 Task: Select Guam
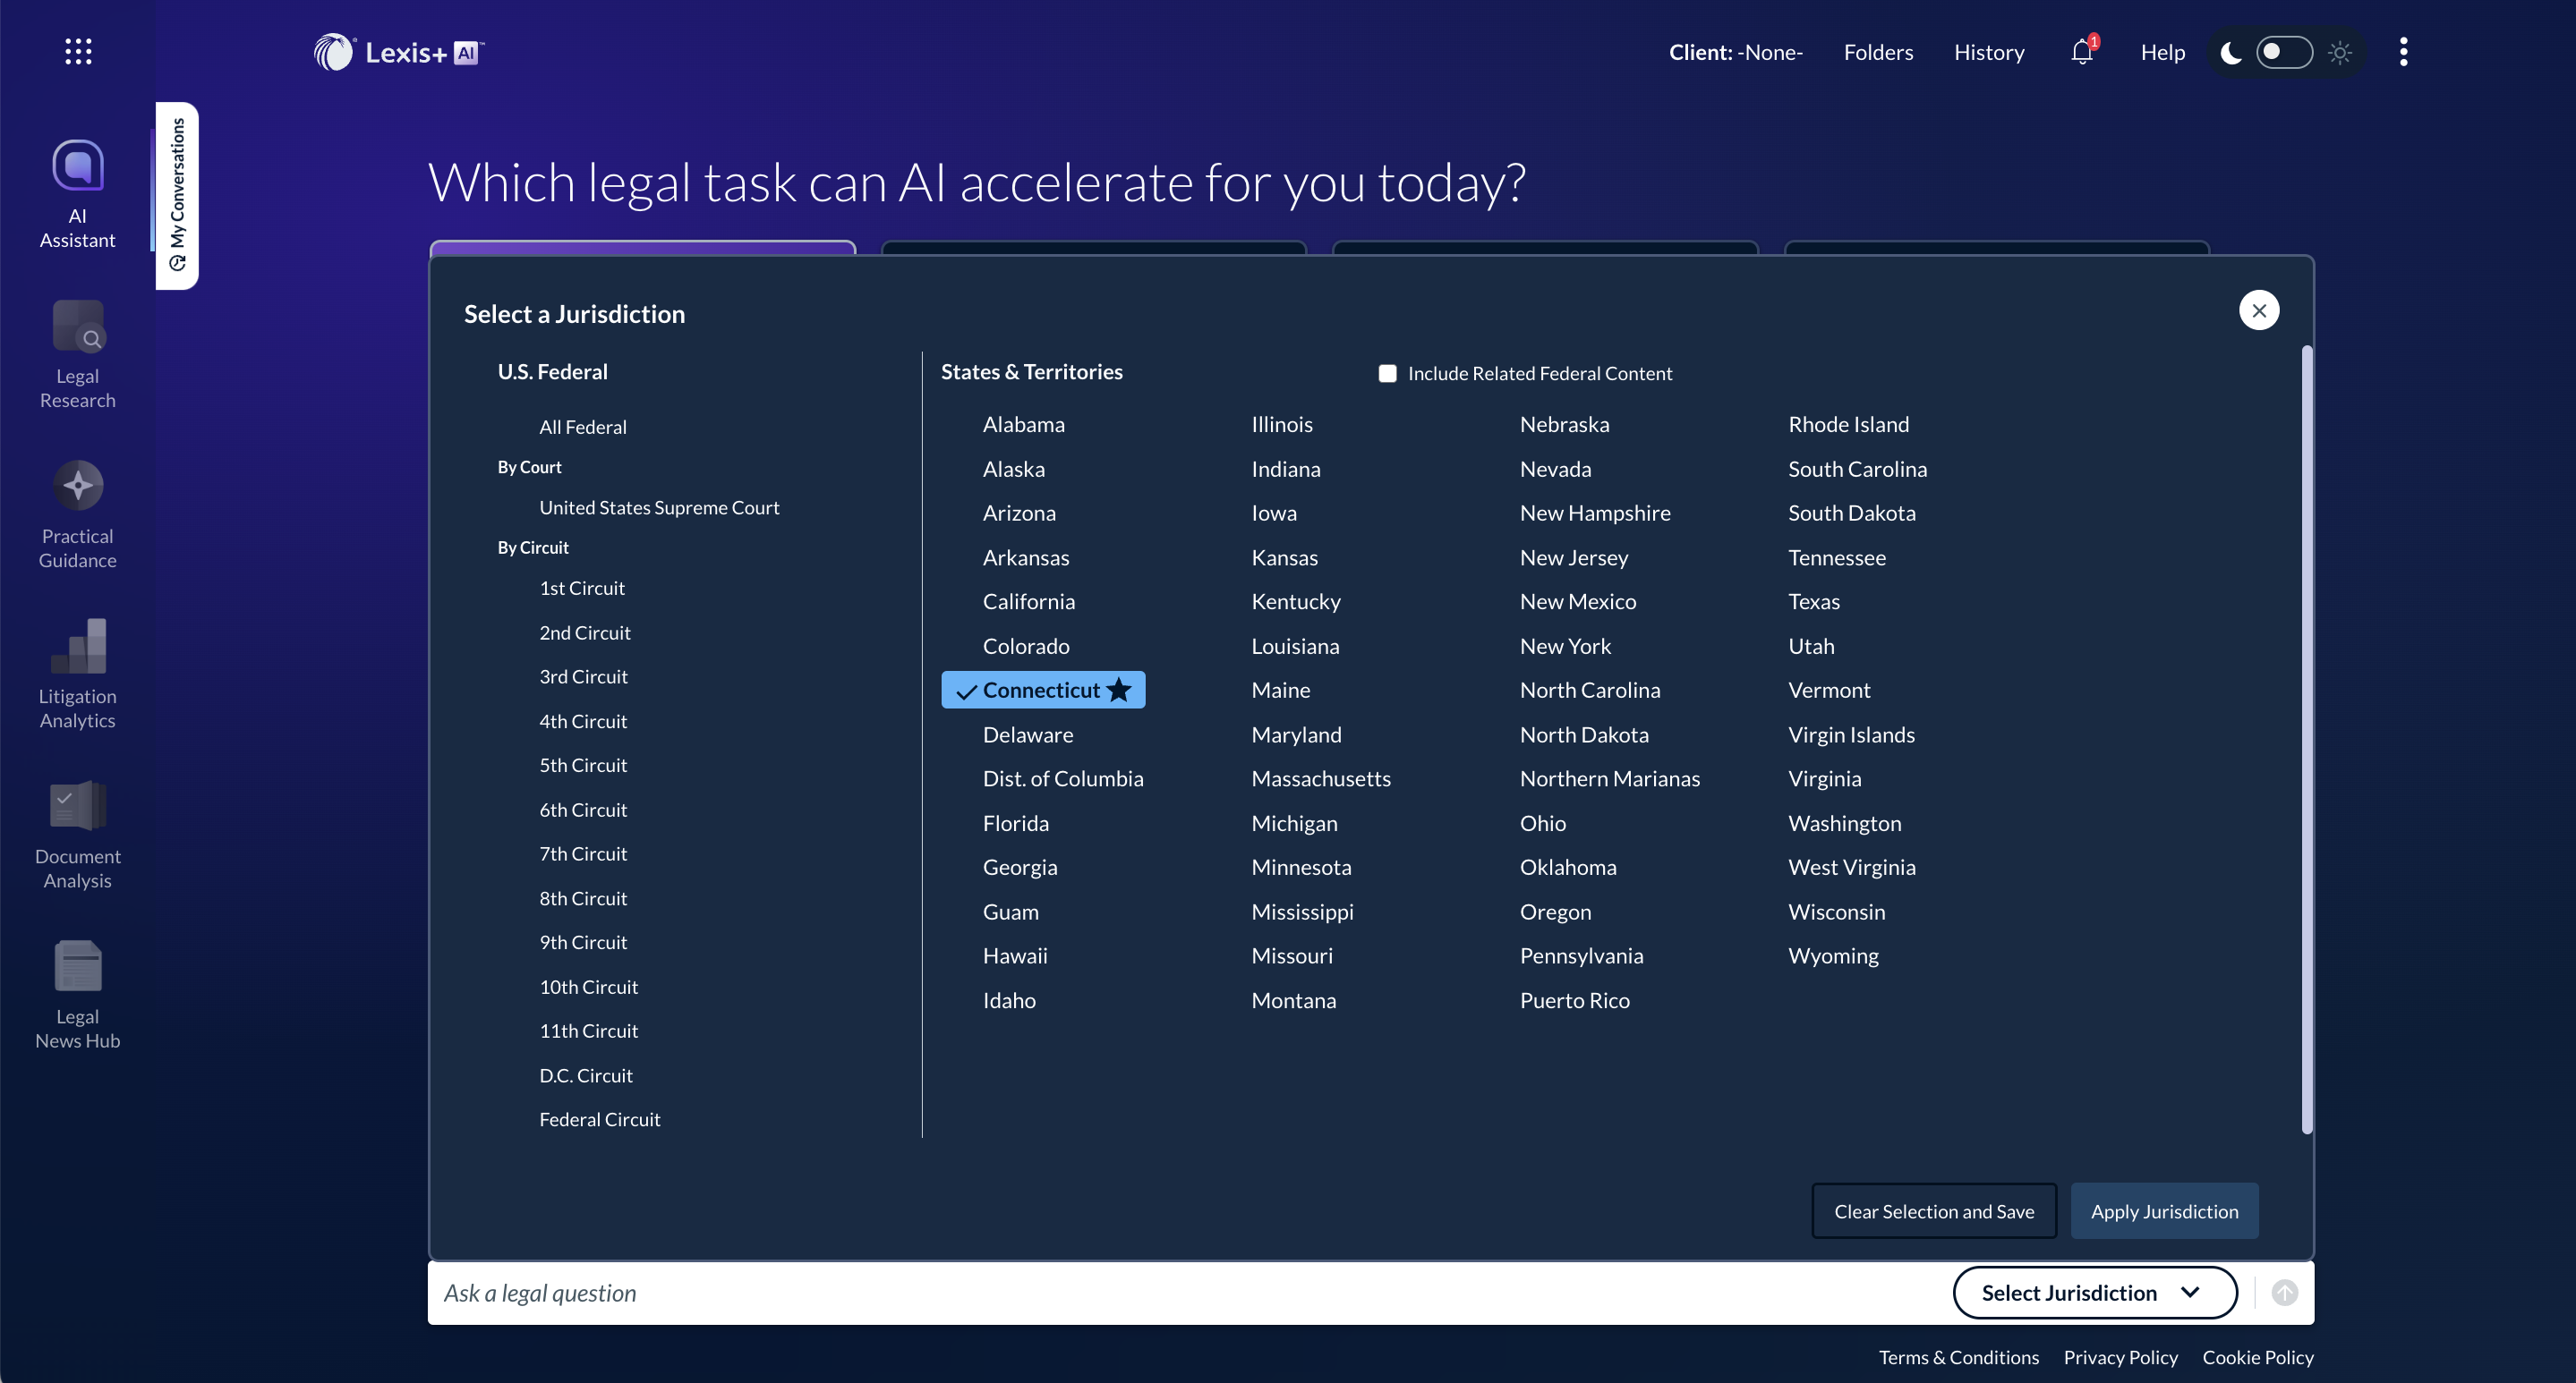coord(1011,912)
